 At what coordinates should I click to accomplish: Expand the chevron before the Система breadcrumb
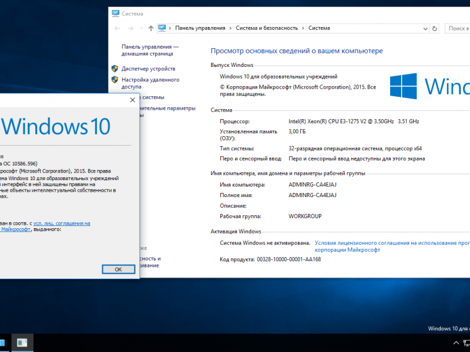pos(303,28)
